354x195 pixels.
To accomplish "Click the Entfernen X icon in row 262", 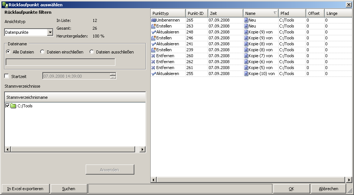I will (x=154, y=62).
